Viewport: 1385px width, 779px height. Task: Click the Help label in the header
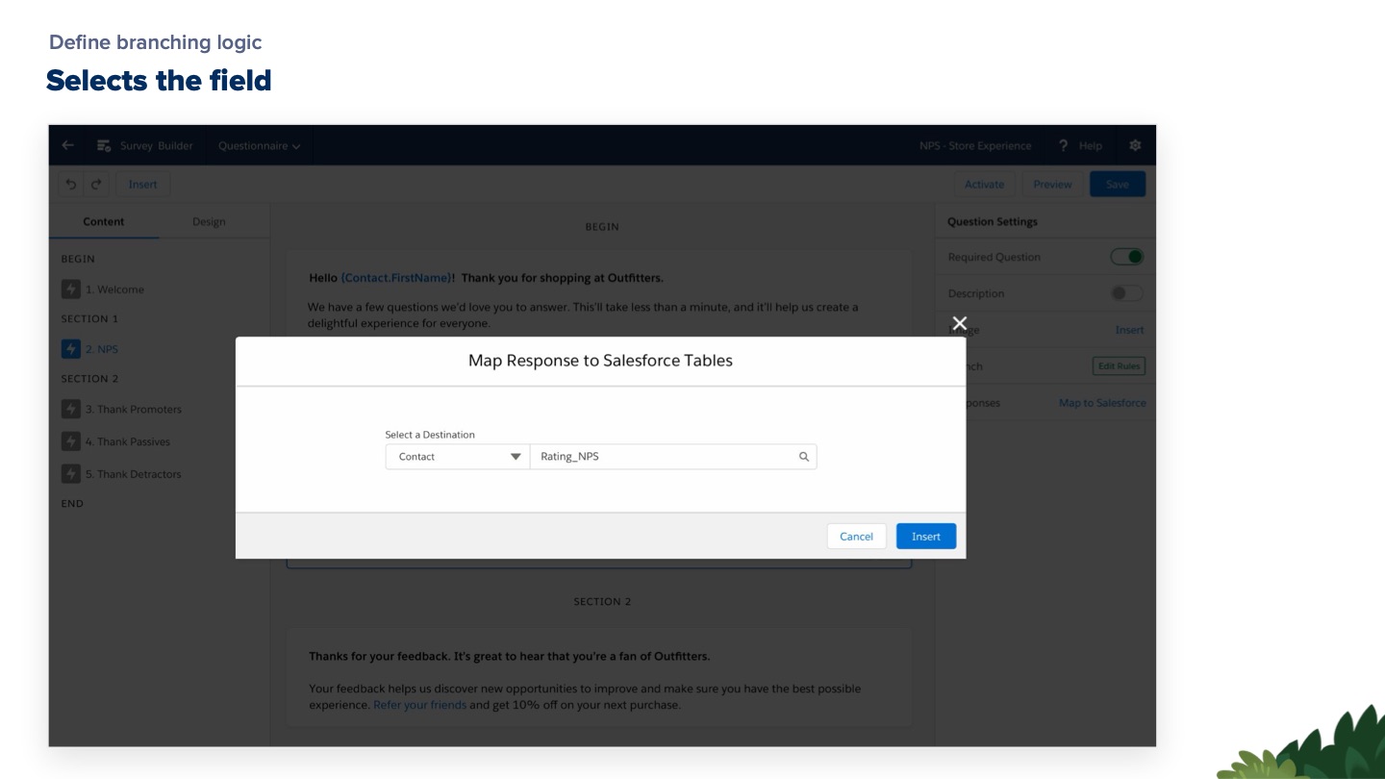pos(1090,146)
